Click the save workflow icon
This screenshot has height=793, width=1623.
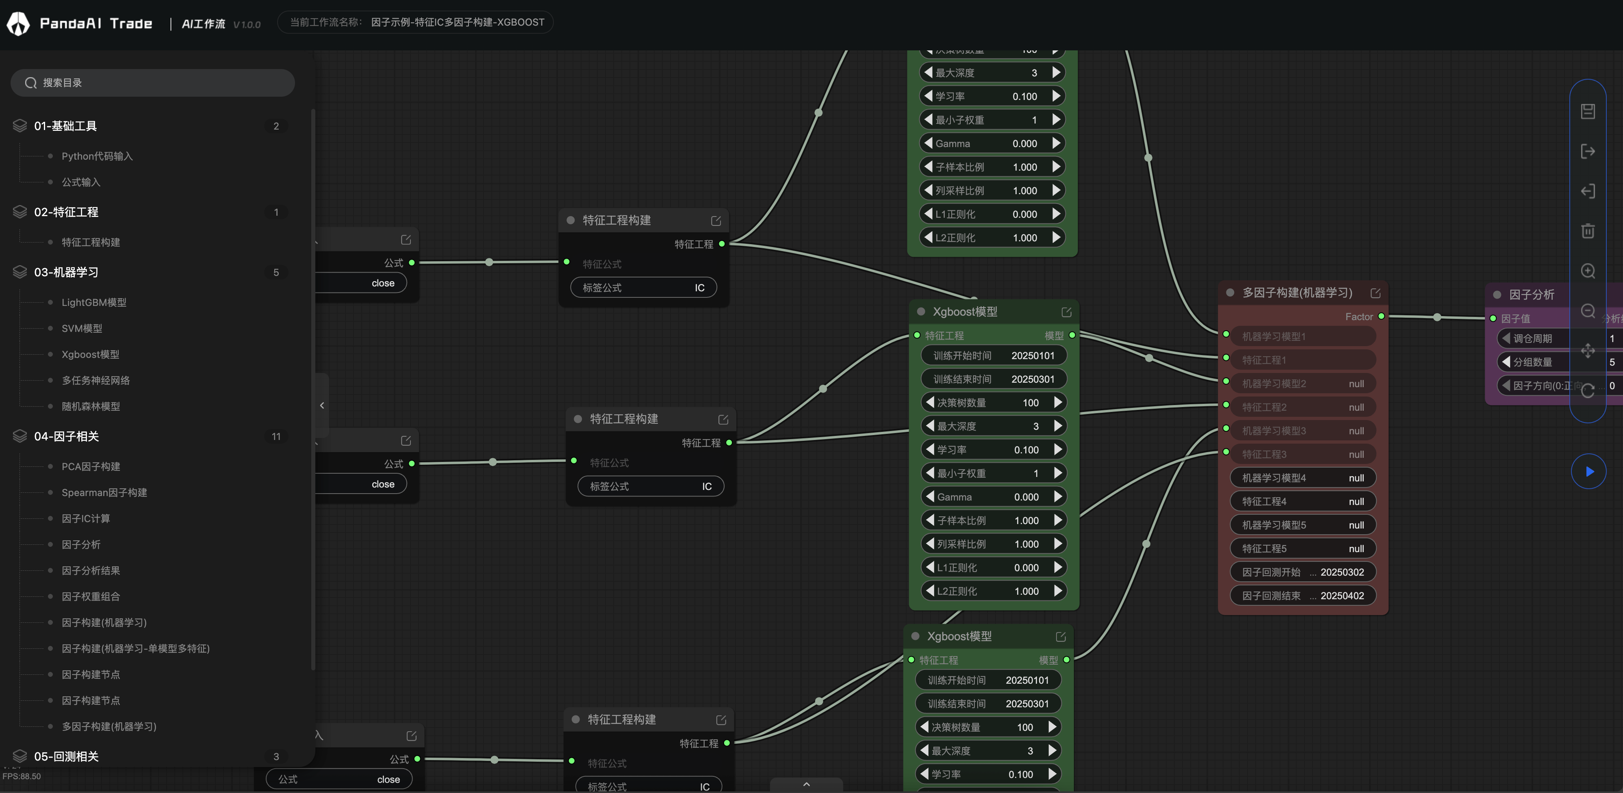point(1587,111)
